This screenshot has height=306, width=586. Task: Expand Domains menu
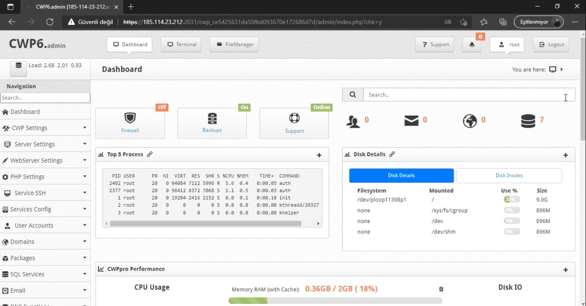tap(45, 242)
